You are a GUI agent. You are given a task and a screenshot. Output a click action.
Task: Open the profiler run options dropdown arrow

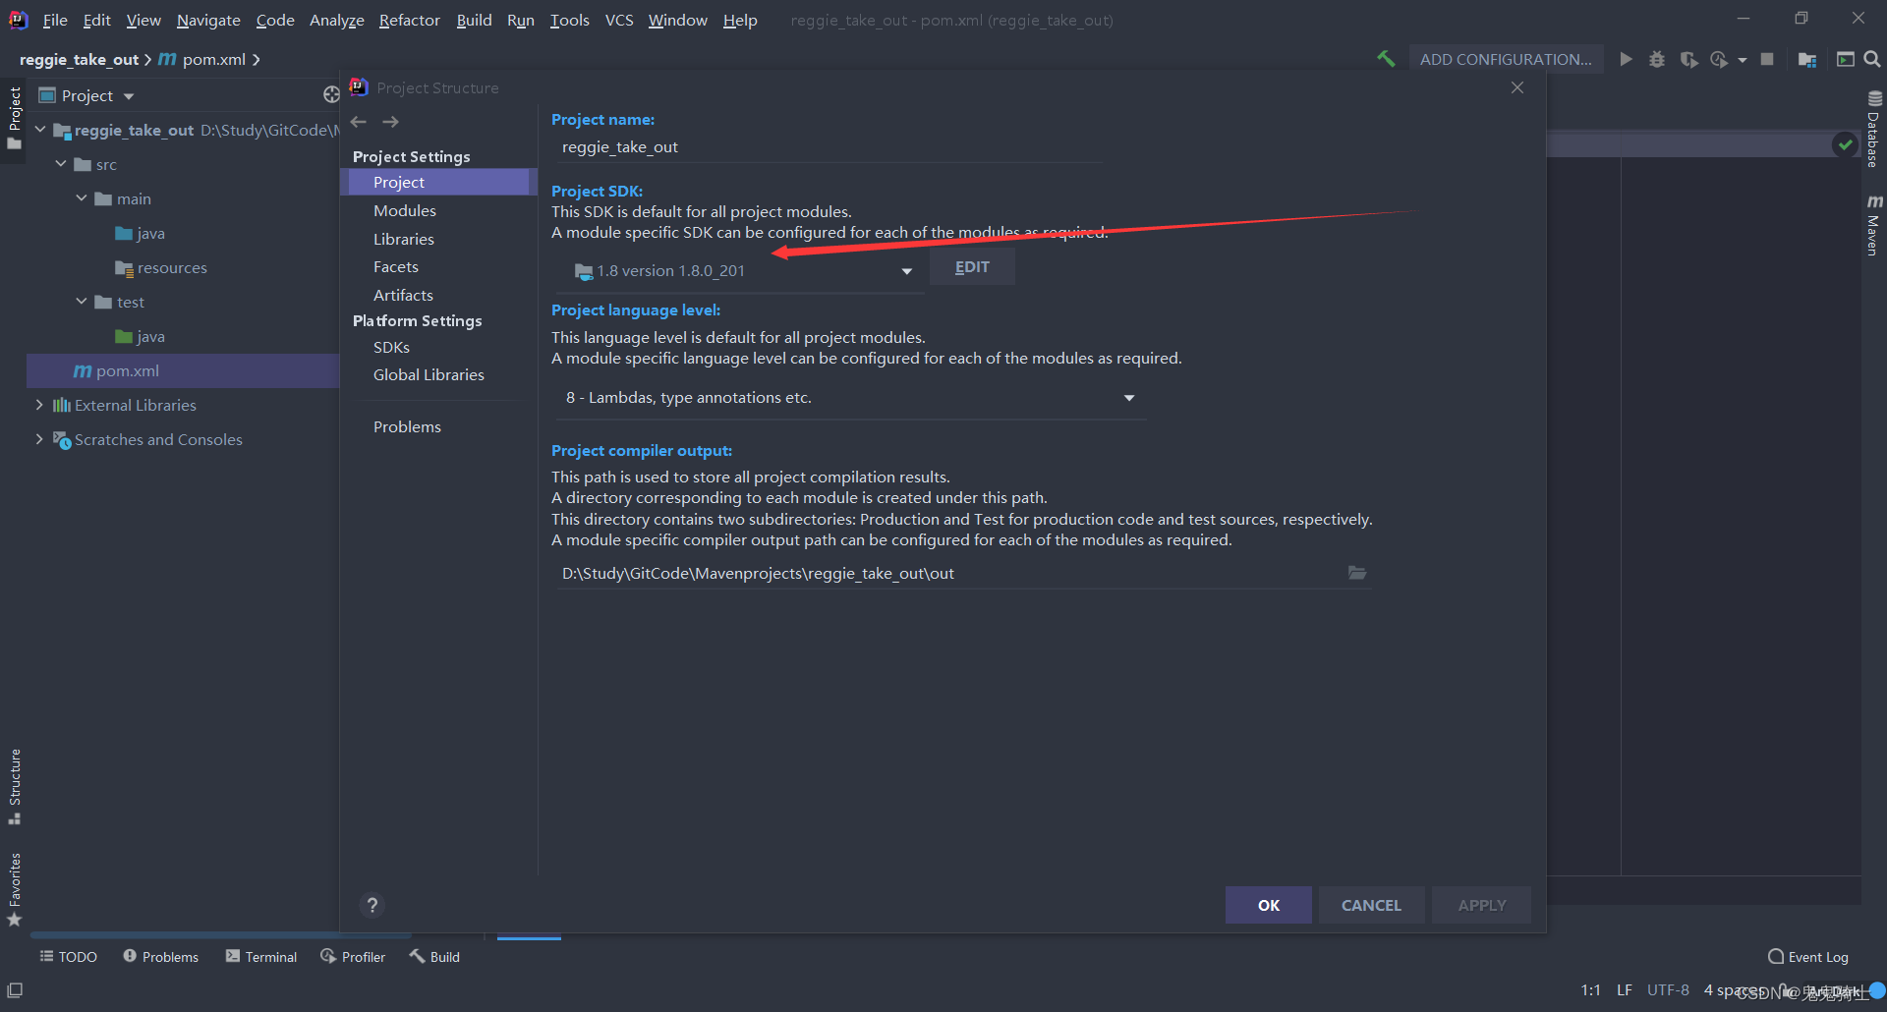tap(1743, 60)
